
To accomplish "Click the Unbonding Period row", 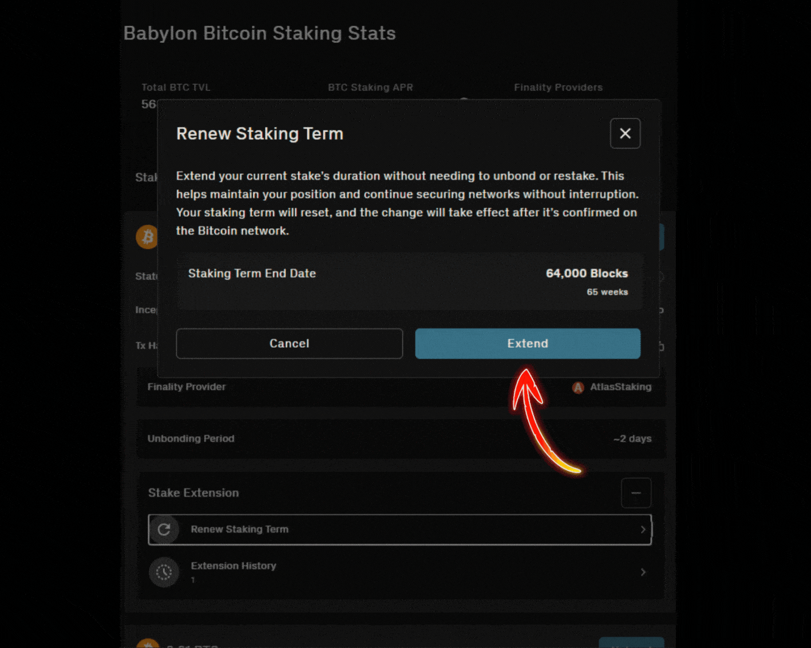I will coord(401,439).
